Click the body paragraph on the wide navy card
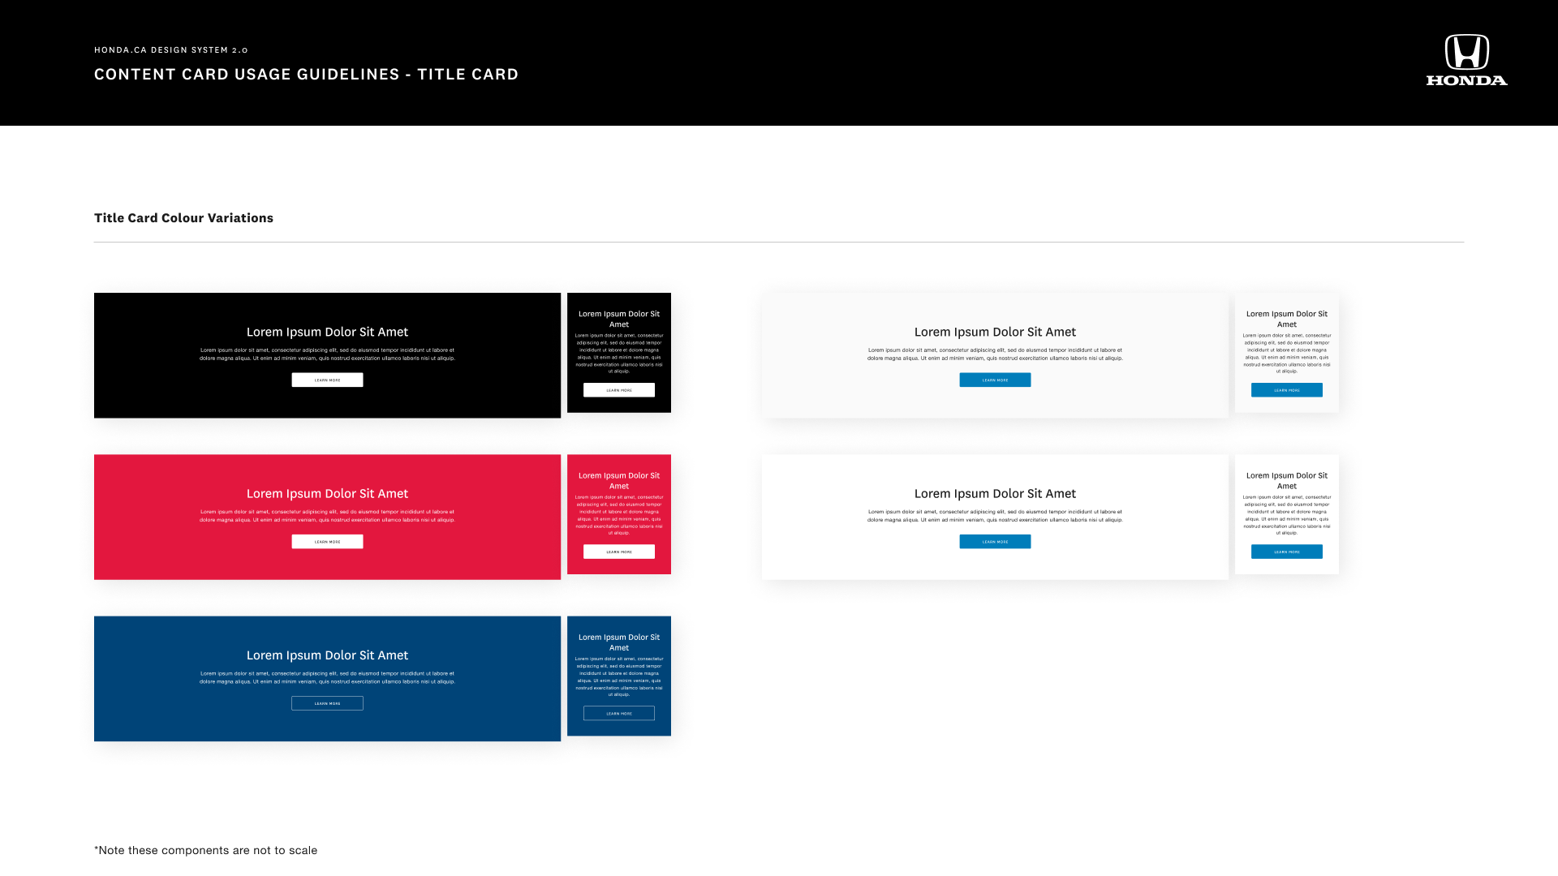Screen dimensions: 1558x876 tap(327, 677)
